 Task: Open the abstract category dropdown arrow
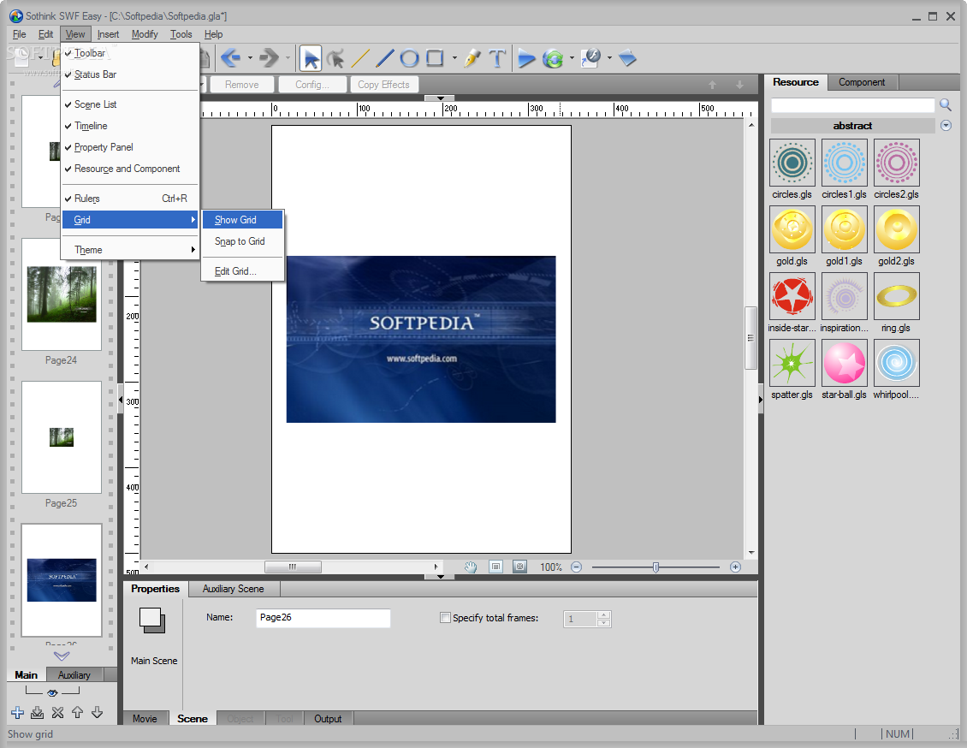[946, 125]
